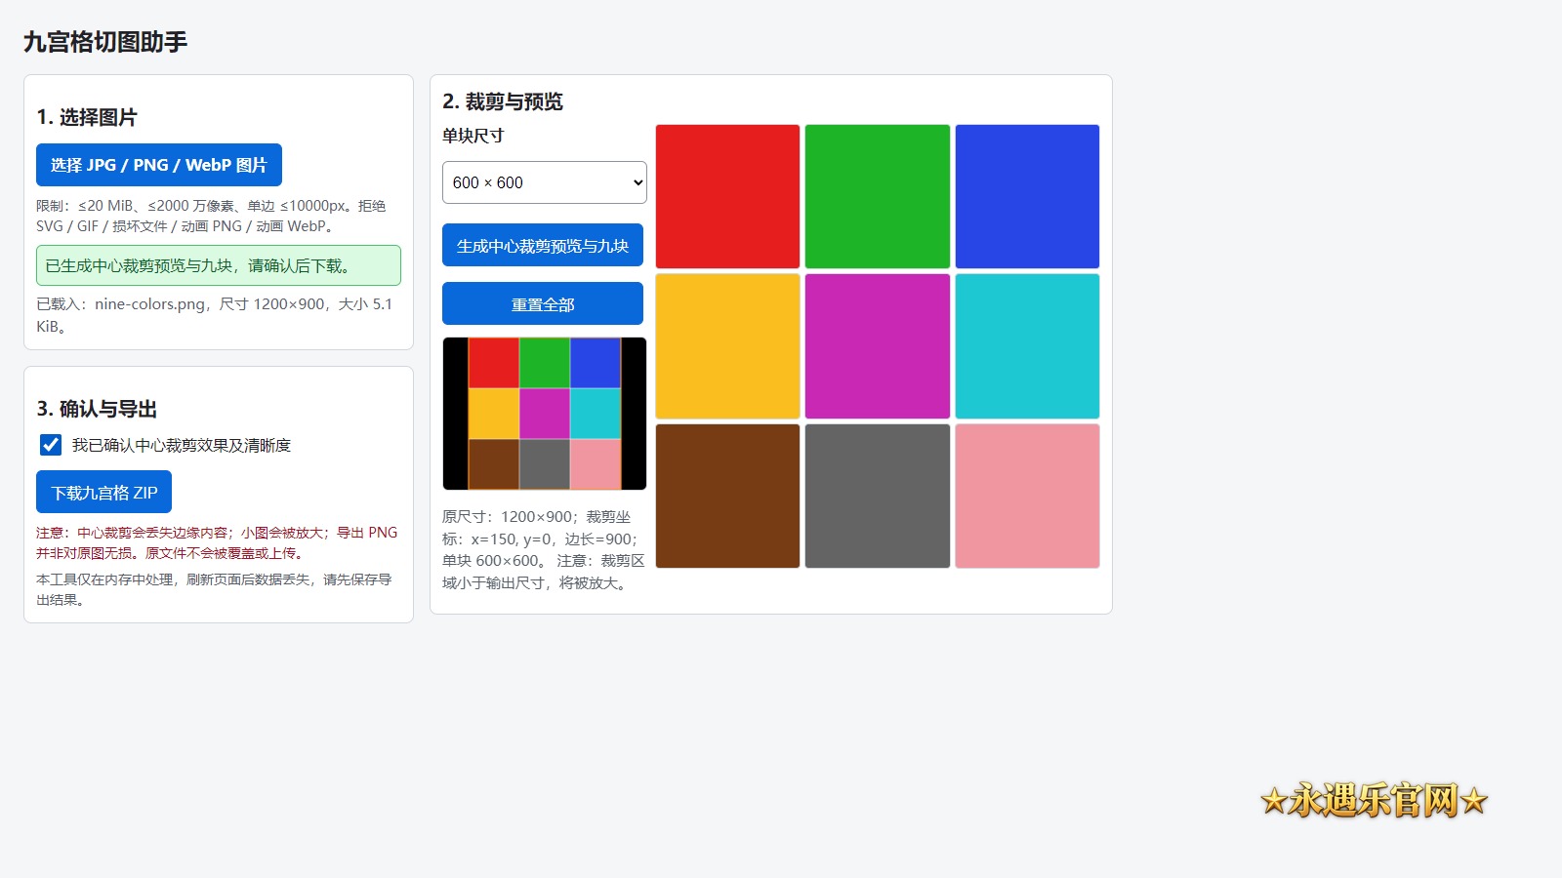Image resolution: width=1562 pixels, height=878 pixels.
Task: Select the gray tile in the grid
Action: 878,496
